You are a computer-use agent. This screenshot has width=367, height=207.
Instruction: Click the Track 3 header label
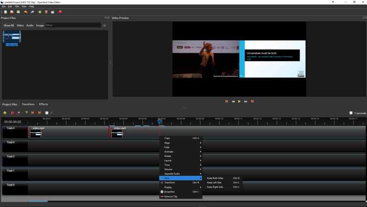(x=11, y=142)
